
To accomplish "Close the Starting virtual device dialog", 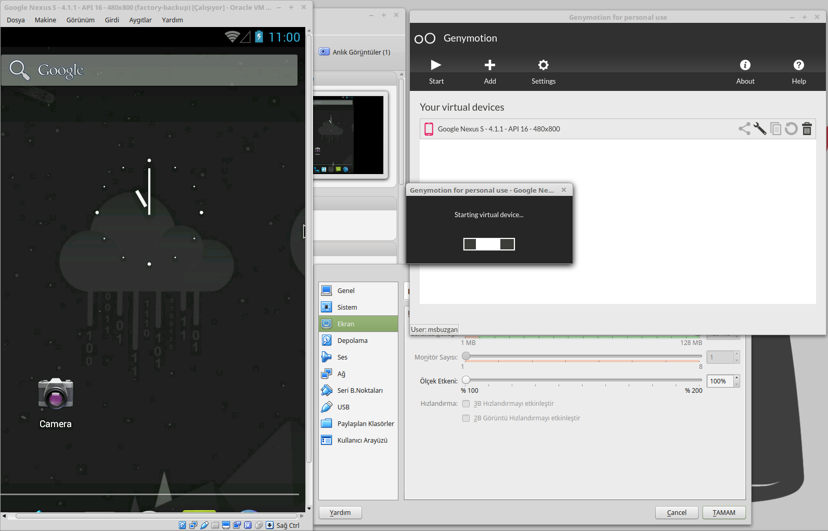I will pyautogui.click(x=564, y=190).
